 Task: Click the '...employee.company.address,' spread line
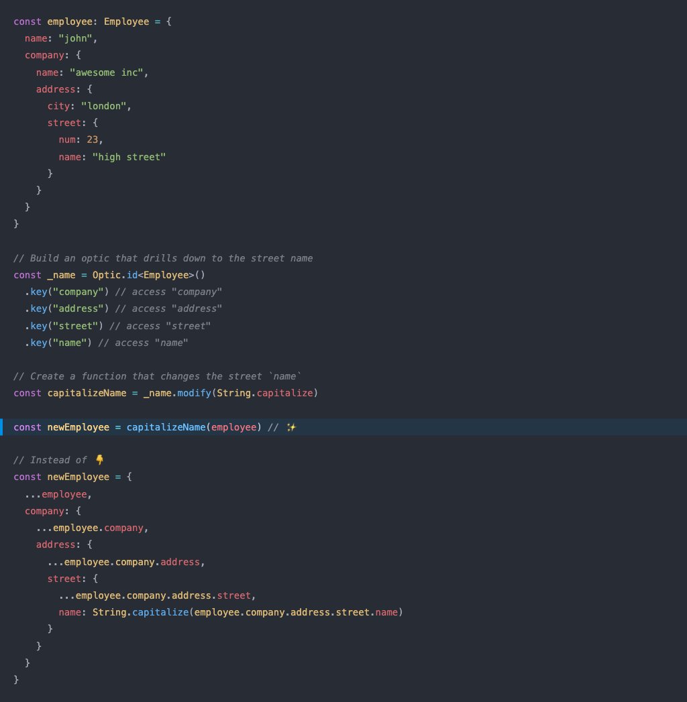(126, 562)
